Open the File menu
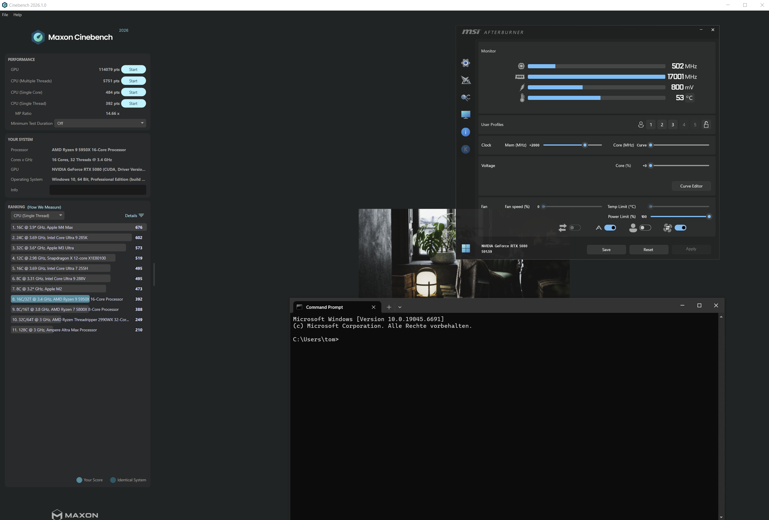The height and width of the screenshot is (520, 769). click(x=5, y=15)
